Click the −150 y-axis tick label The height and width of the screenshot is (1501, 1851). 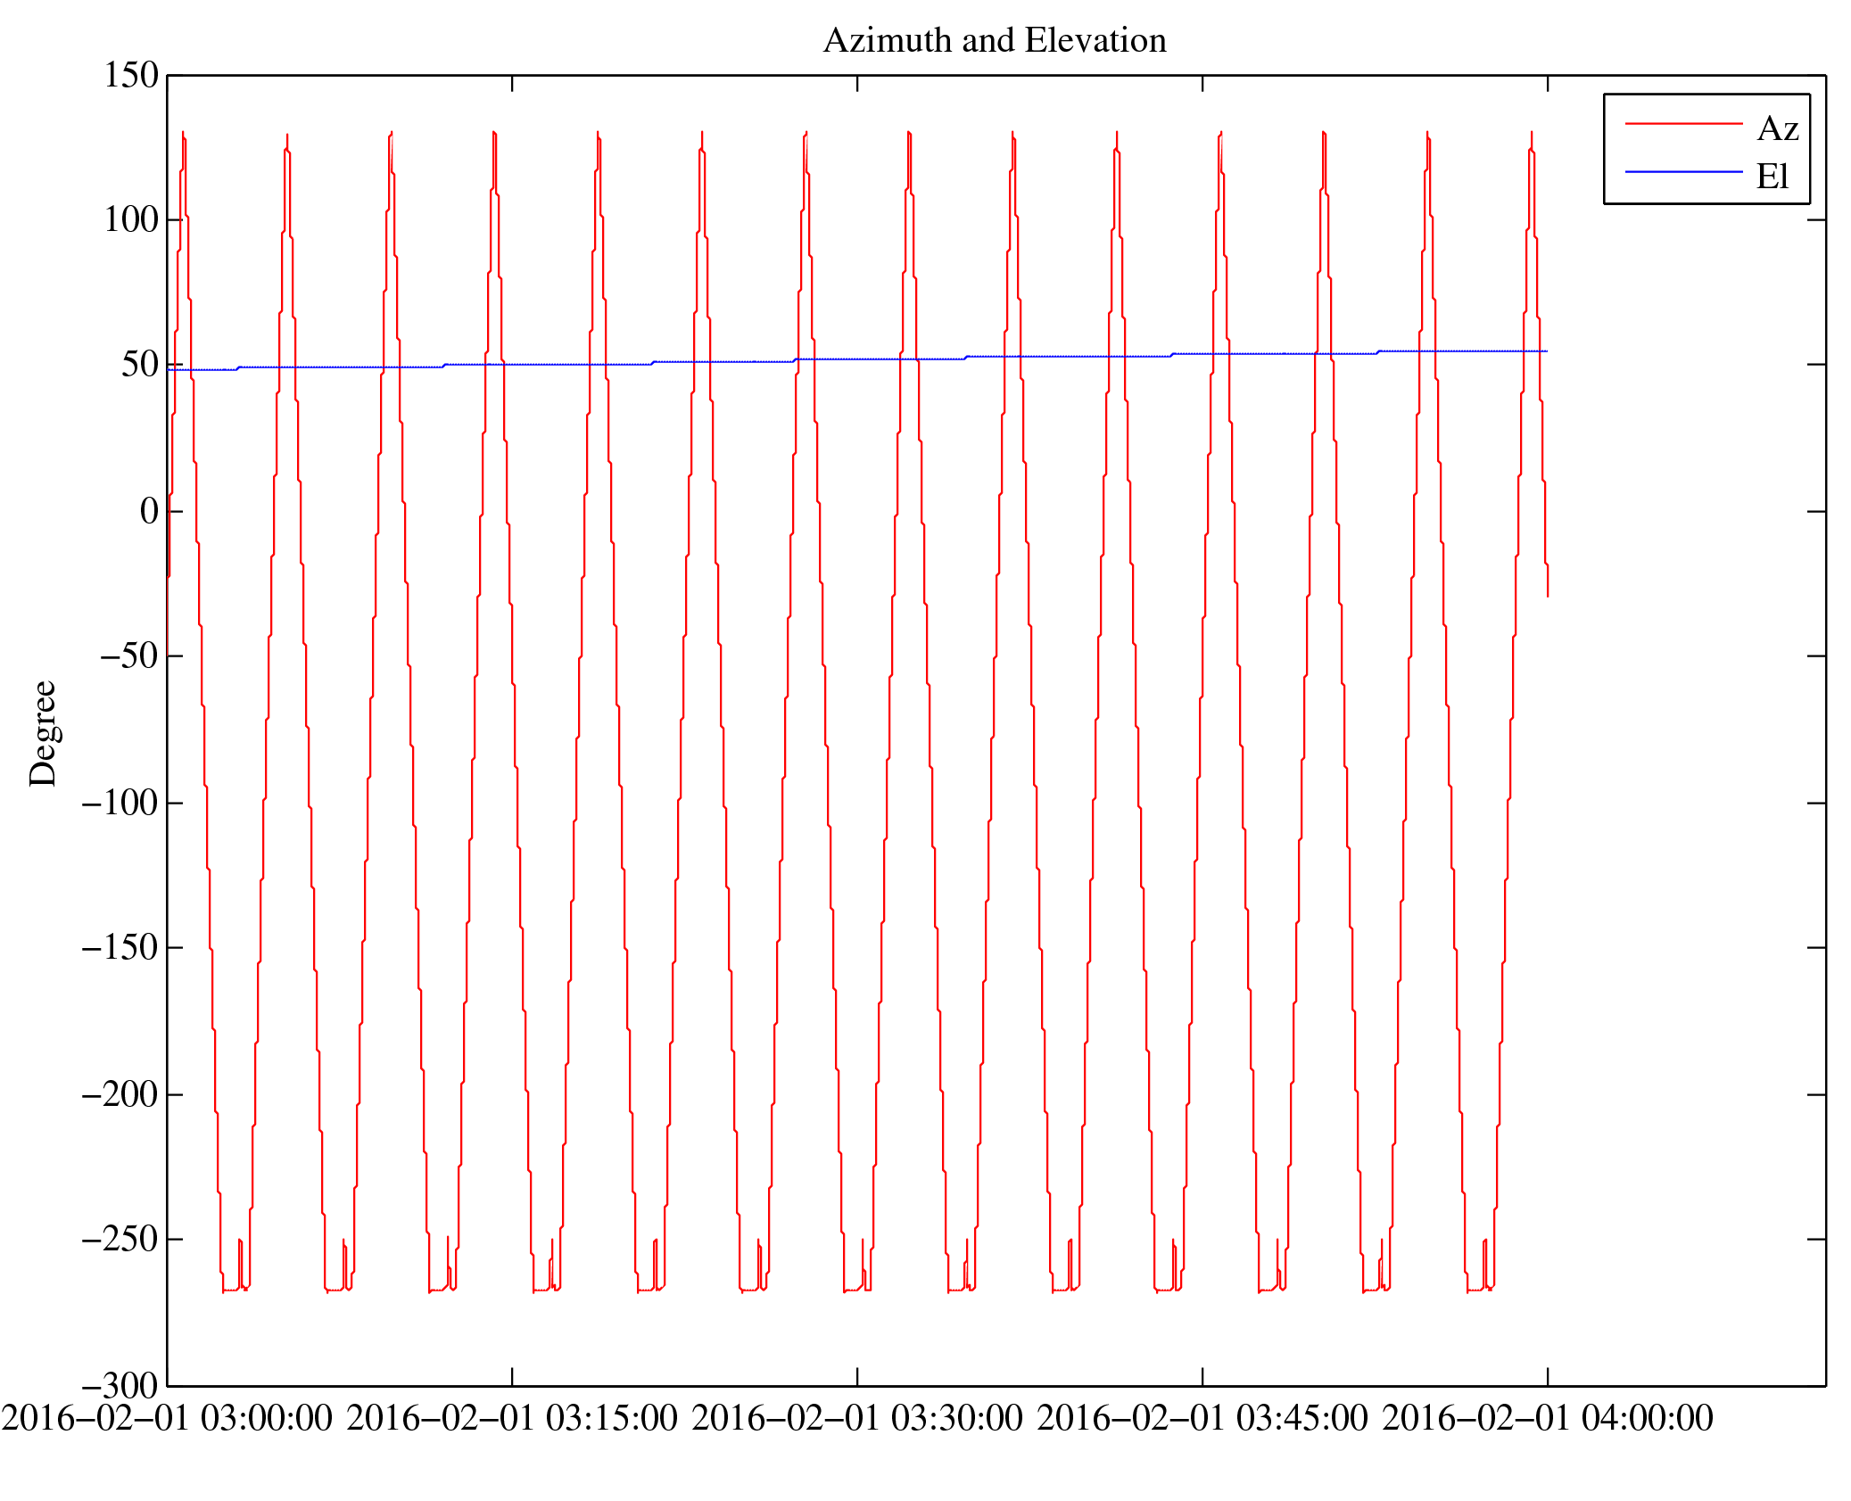[x=120, y=947]
